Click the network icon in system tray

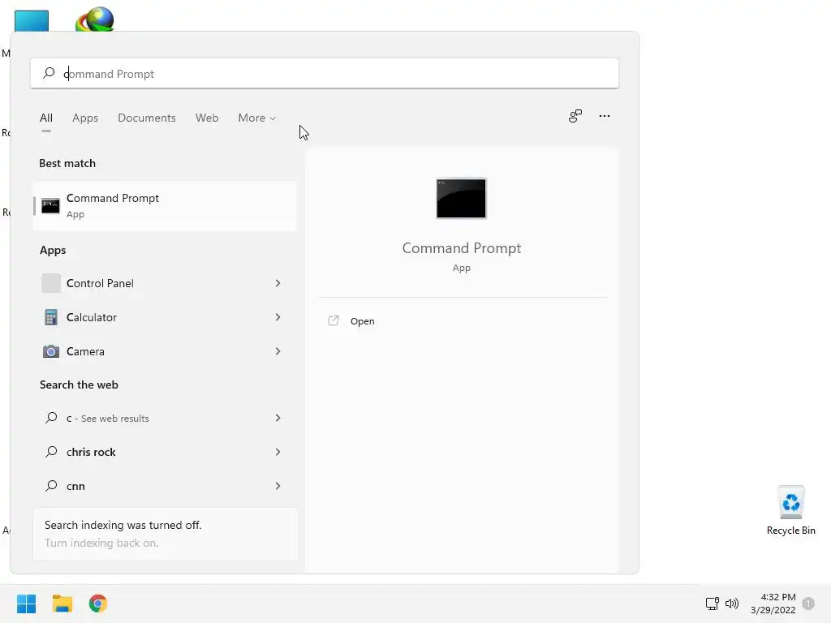point(712,604)
